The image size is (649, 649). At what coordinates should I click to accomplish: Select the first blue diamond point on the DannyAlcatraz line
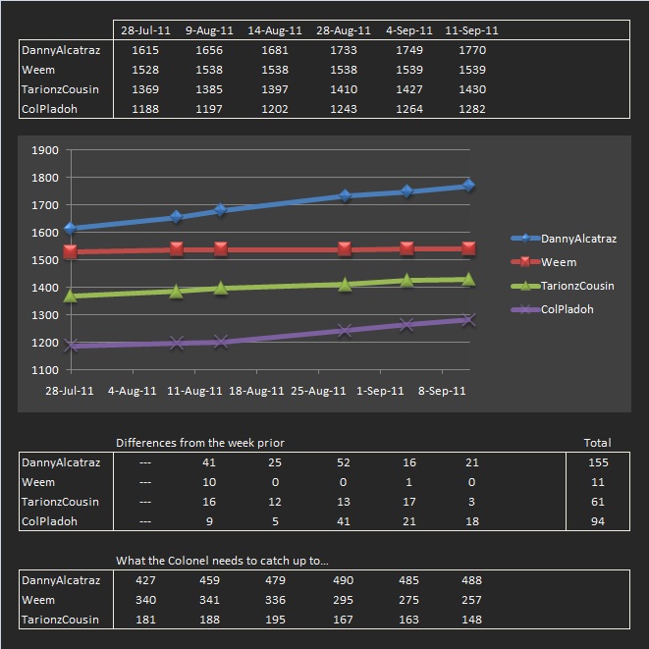[x=71, y=228]
